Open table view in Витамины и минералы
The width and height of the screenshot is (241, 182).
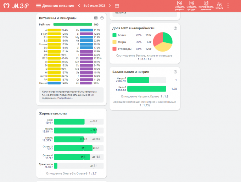[96, 18]
